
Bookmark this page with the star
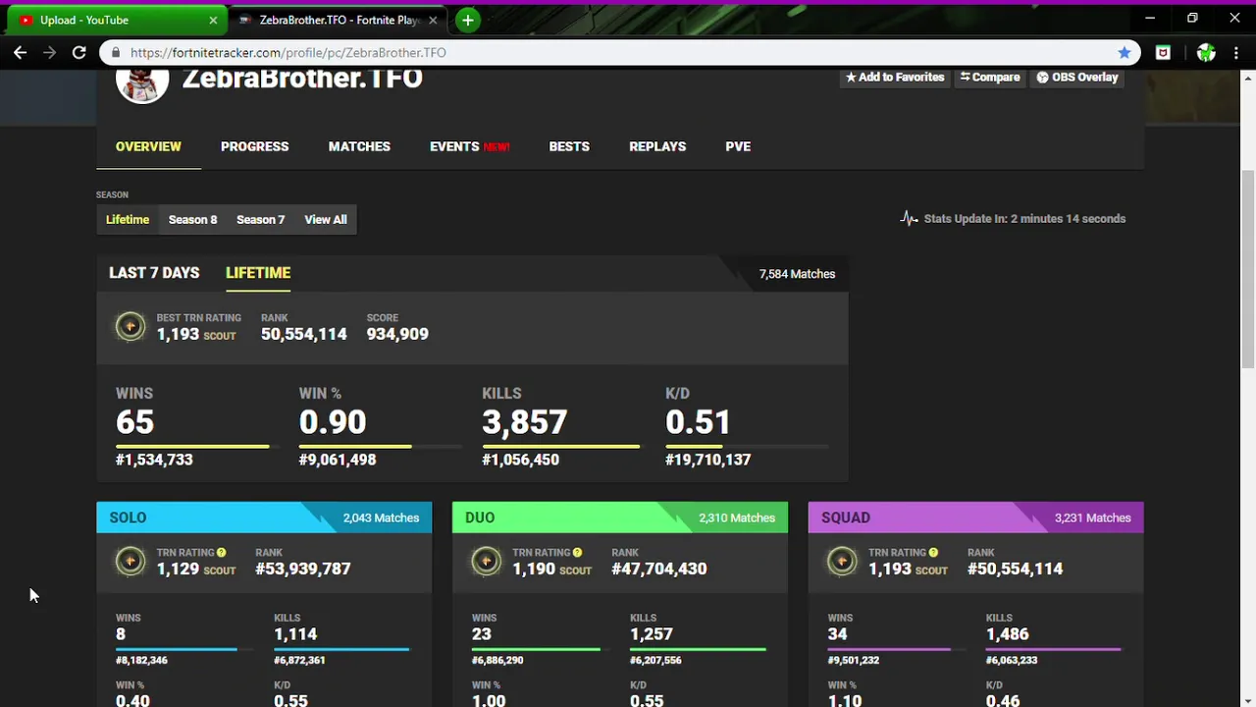(1125, 52)
